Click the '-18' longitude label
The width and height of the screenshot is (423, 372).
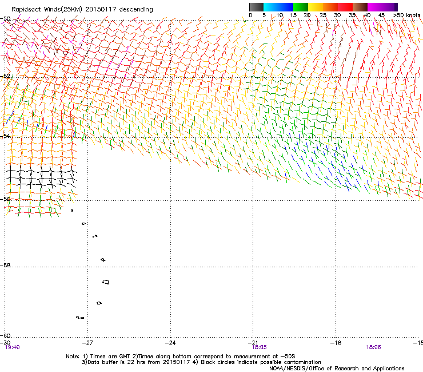[x=336, y=343]
